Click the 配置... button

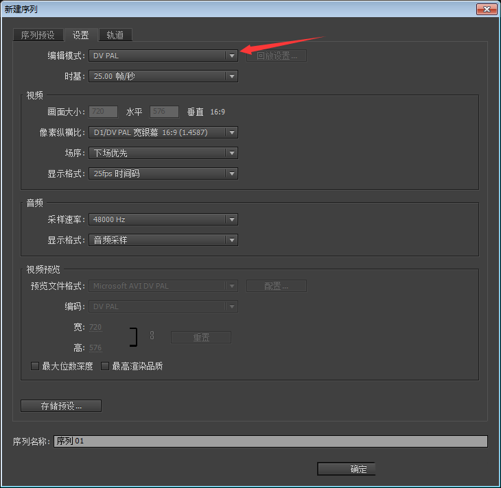pyautogui.click(x=277, y=286)
